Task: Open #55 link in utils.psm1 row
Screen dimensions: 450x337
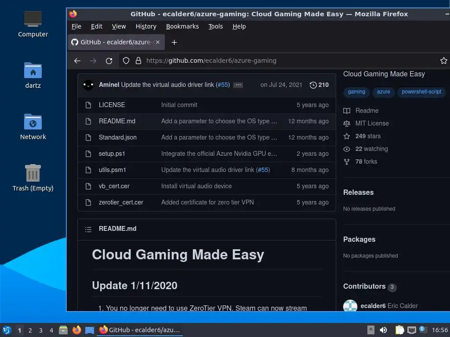Action: (x=263, y=170)
